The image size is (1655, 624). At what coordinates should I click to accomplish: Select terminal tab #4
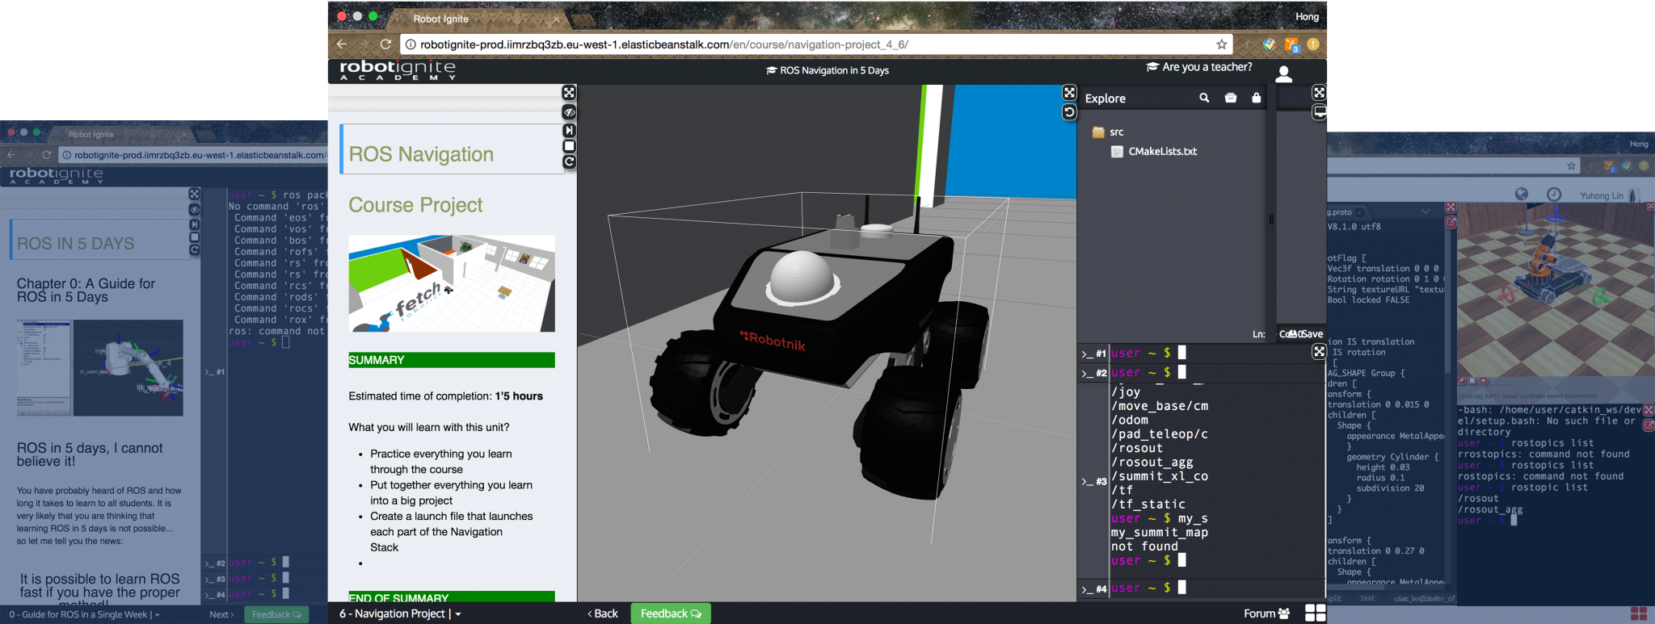click(x=1094, y=589)
